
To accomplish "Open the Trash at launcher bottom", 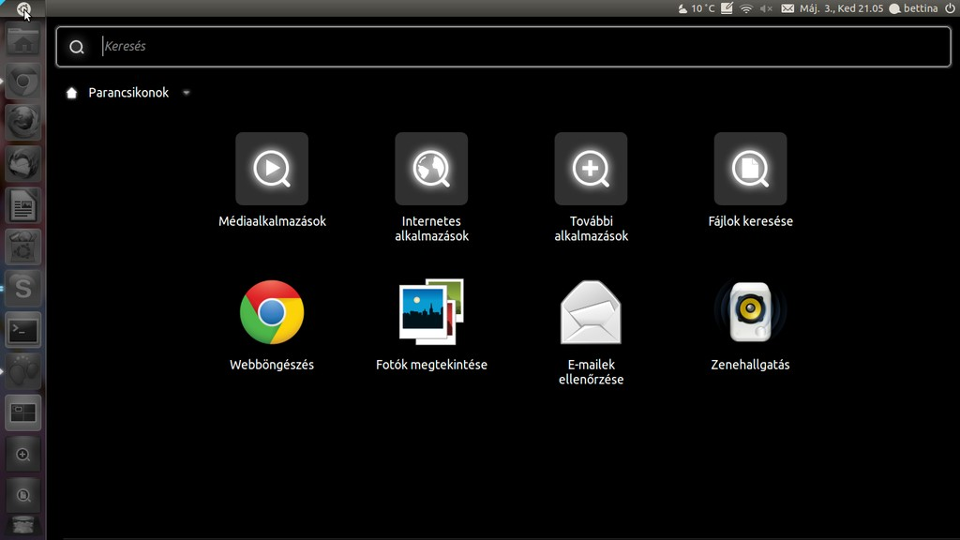I will [23, 527].
